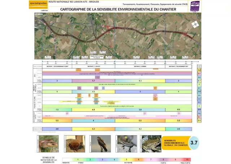231x164 pixels.
Task: Click the global score 3.7 circle
Action: [x=194, y=142]
